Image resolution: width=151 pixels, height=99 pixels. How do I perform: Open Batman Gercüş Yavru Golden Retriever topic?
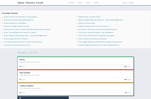pyautogui.click(x=27, y=29)
